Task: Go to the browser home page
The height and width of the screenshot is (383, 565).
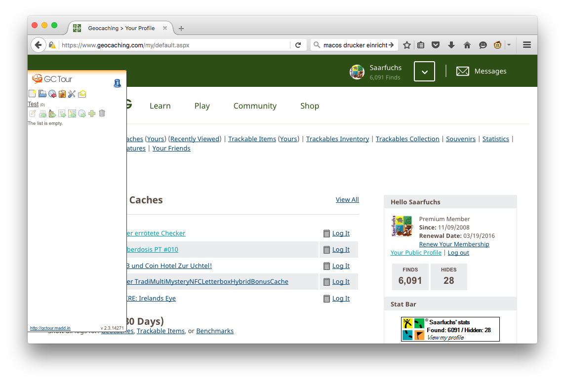Action: 467,45
